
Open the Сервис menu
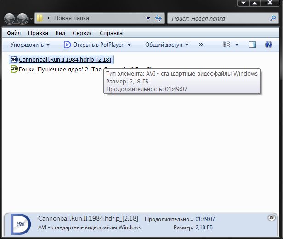click(83, 33)
